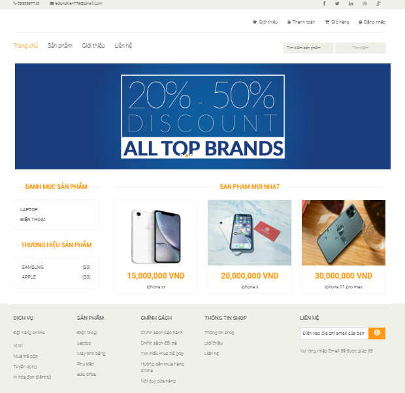Select the LAPTOP category
405x393 pixels.
(x=29, y=209)
